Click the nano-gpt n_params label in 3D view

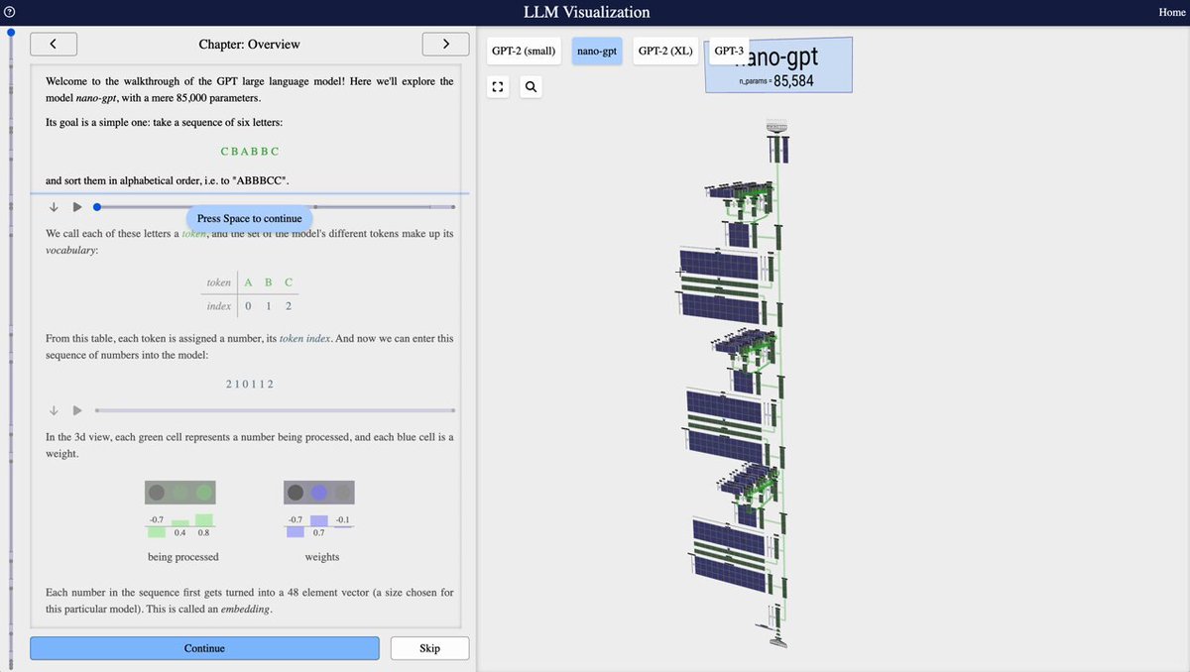(779, 65)
